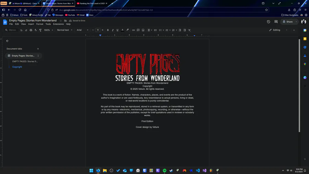Open the Edit menu
Screen dimensions: 309x174
[17, 24]
